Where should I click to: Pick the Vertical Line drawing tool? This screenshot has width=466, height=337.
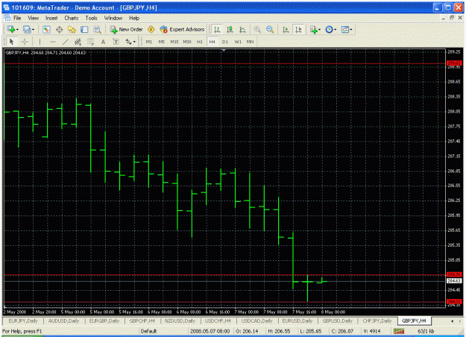pyautogui.click(x=40, y=42)
